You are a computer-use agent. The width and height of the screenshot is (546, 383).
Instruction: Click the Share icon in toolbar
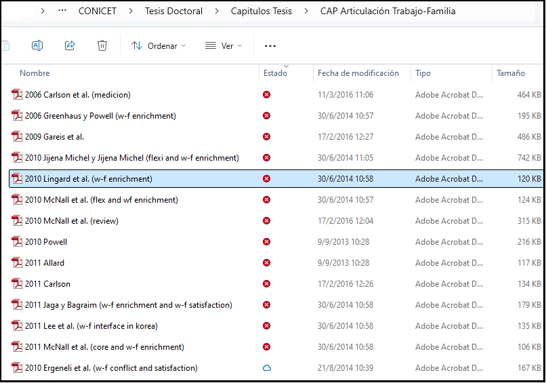70,45
